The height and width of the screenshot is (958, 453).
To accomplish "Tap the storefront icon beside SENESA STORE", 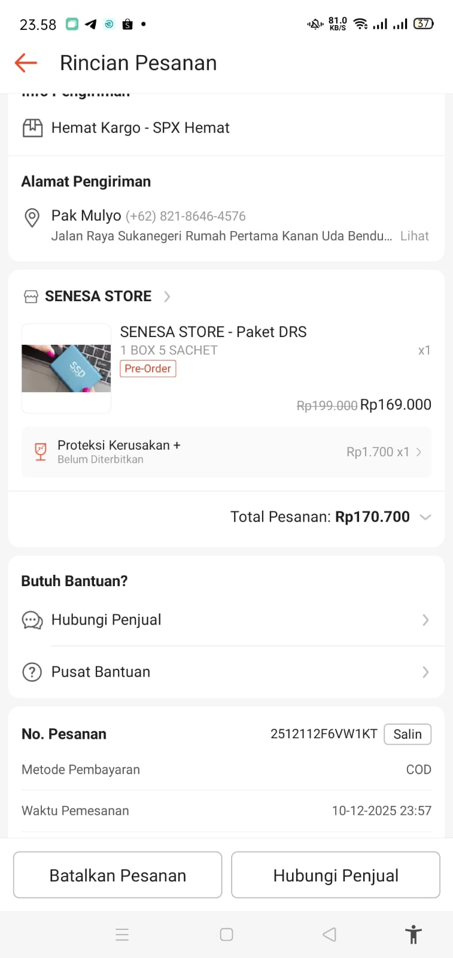I will [x=31, y=296].
